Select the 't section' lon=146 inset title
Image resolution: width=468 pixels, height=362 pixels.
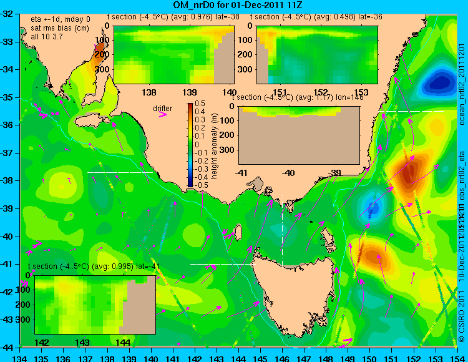coord(298,97)
